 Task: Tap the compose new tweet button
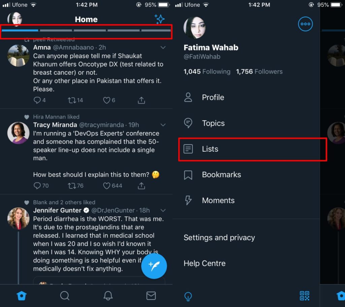tap(154, 266)
